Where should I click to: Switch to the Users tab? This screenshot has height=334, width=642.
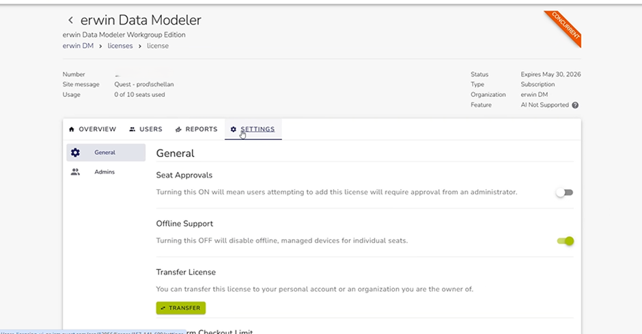[x=145, y=129]
